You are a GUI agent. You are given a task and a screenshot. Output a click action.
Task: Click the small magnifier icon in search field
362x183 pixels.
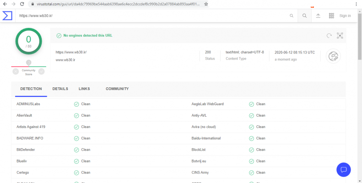[x=292, y=16]
